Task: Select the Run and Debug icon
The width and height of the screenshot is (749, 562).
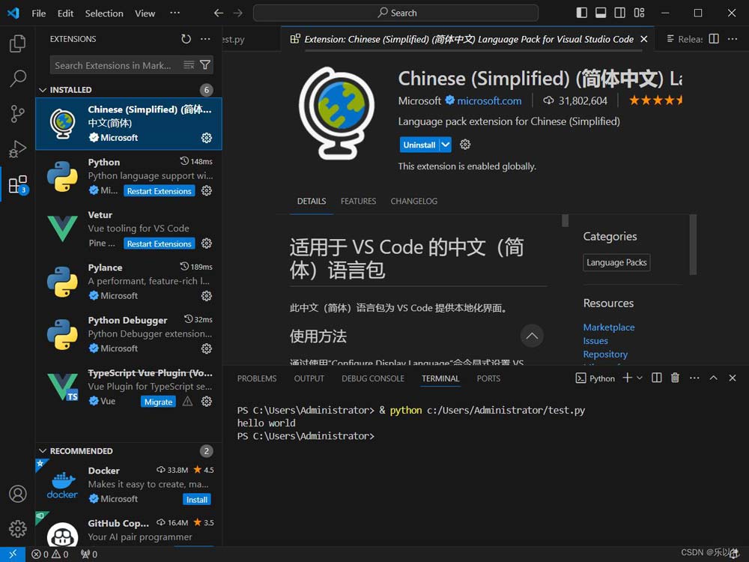Action: point(16,149)
